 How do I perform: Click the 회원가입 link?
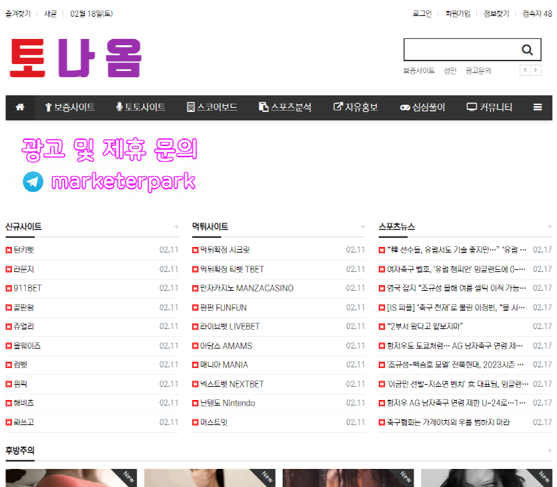pos(457,13)
